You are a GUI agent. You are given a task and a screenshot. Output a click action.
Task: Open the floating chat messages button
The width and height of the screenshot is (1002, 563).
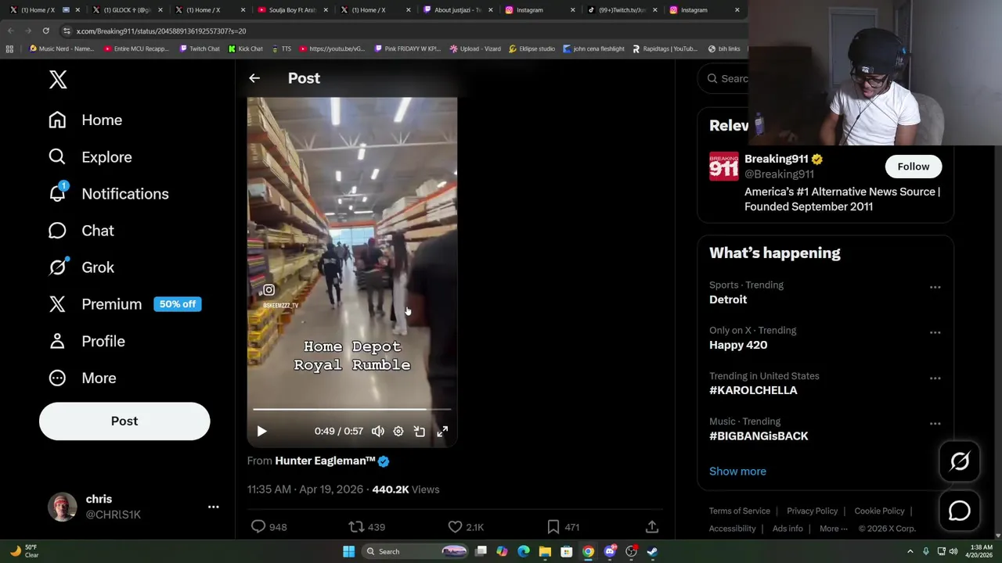pos(960,511)
